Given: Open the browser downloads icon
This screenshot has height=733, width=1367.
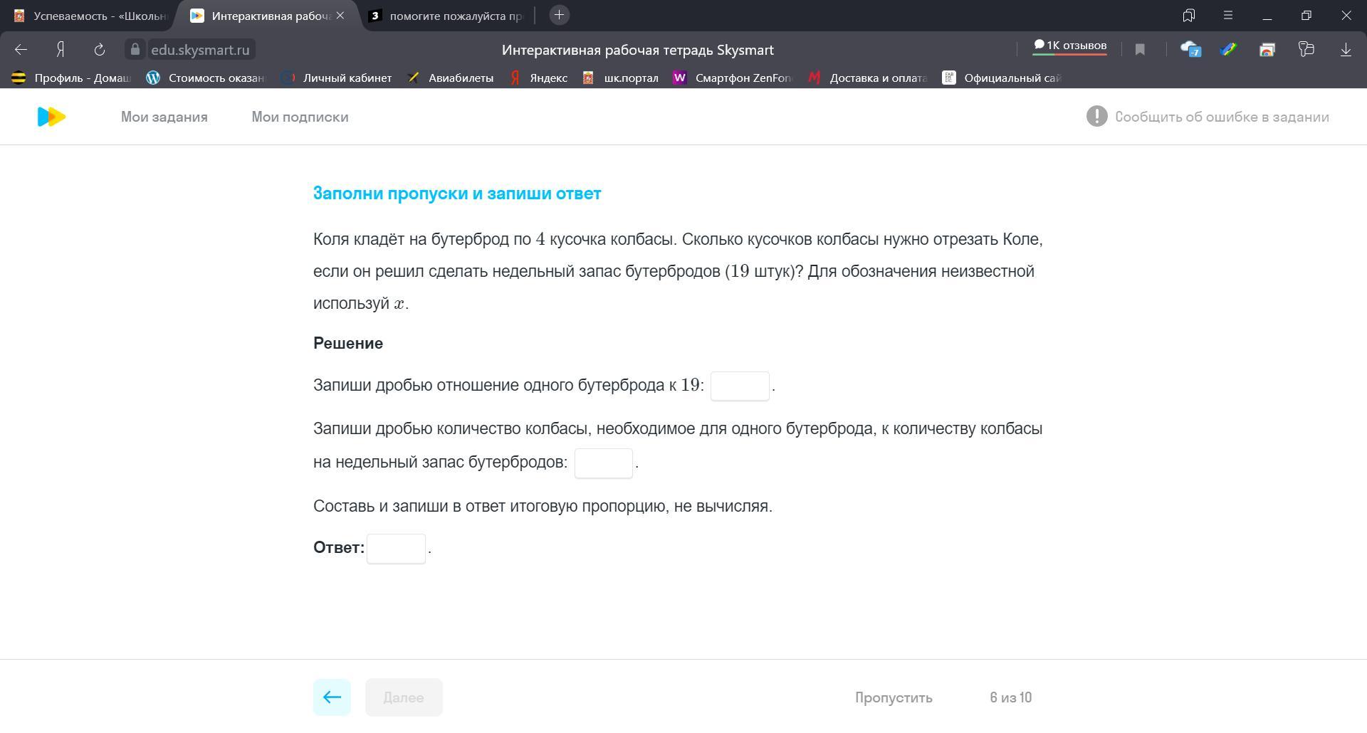Looking at the screenshot, I should 1346,50.
